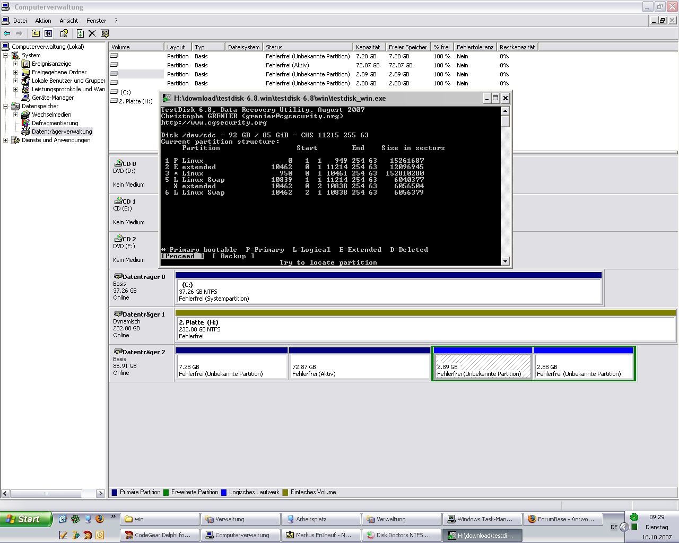Select the 72.87 GB Fehlerfrei (Aktiv) partition block
Screen dimensions: 679x543
click(360, 363)
